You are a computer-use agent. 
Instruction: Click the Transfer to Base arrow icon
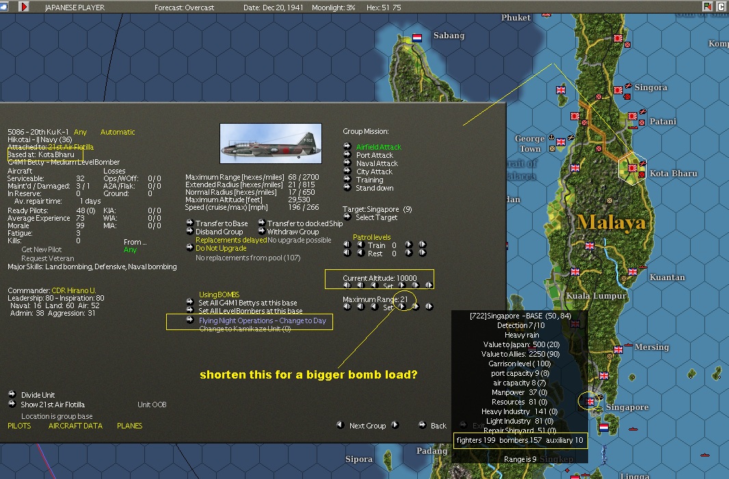tap(189, 223)
